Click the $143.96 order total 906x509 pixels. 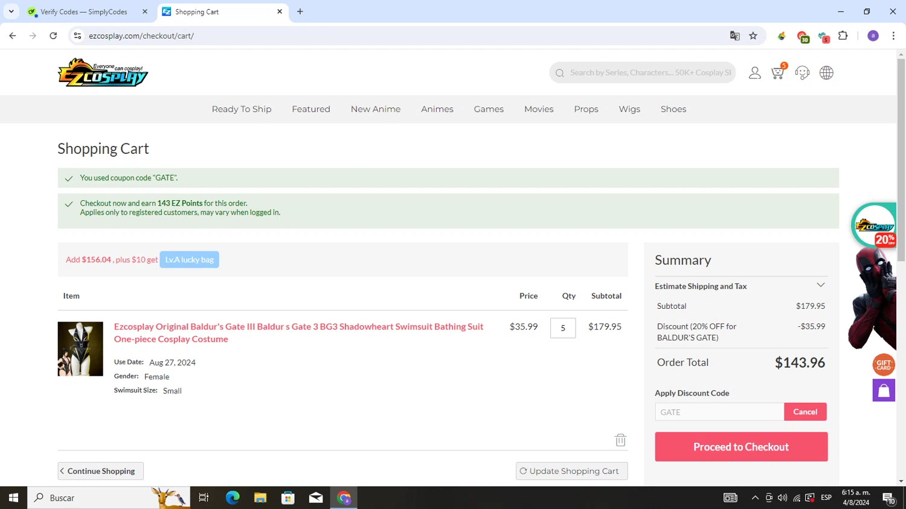pyautogui.click(x=800, y=362)
